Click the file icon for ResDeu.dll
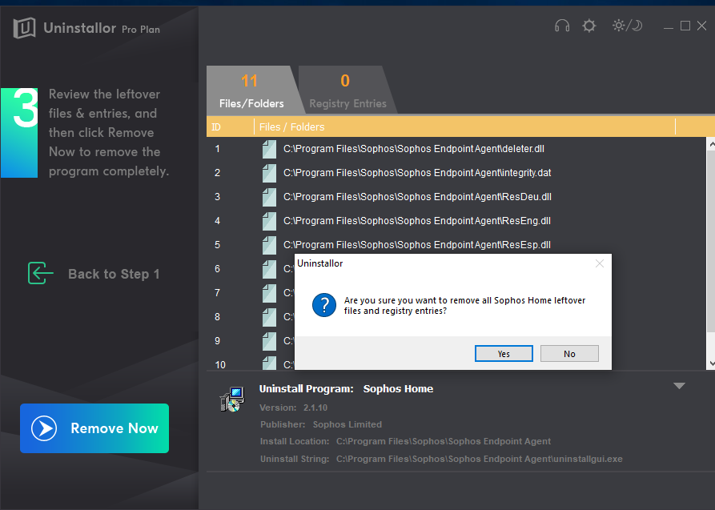 pyautogui.click(x=269, y=197)
